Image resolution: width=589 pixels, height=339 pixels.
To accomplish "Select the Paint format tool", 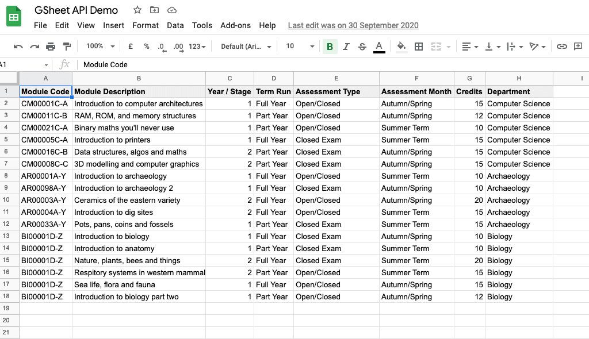I will point(67,47).
